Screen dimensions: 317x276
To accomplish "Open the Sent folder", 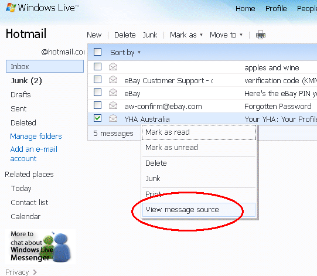I will point(18,109).
